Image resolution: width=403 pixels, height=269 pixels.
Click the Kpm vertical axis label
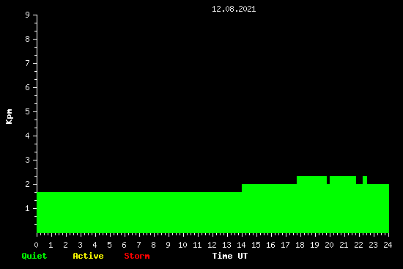pyautogui.click(x=9, y=117)
